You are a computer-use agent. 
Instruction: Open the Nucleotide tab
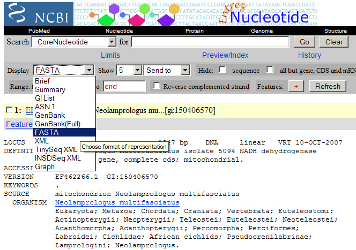click(119, 31)
